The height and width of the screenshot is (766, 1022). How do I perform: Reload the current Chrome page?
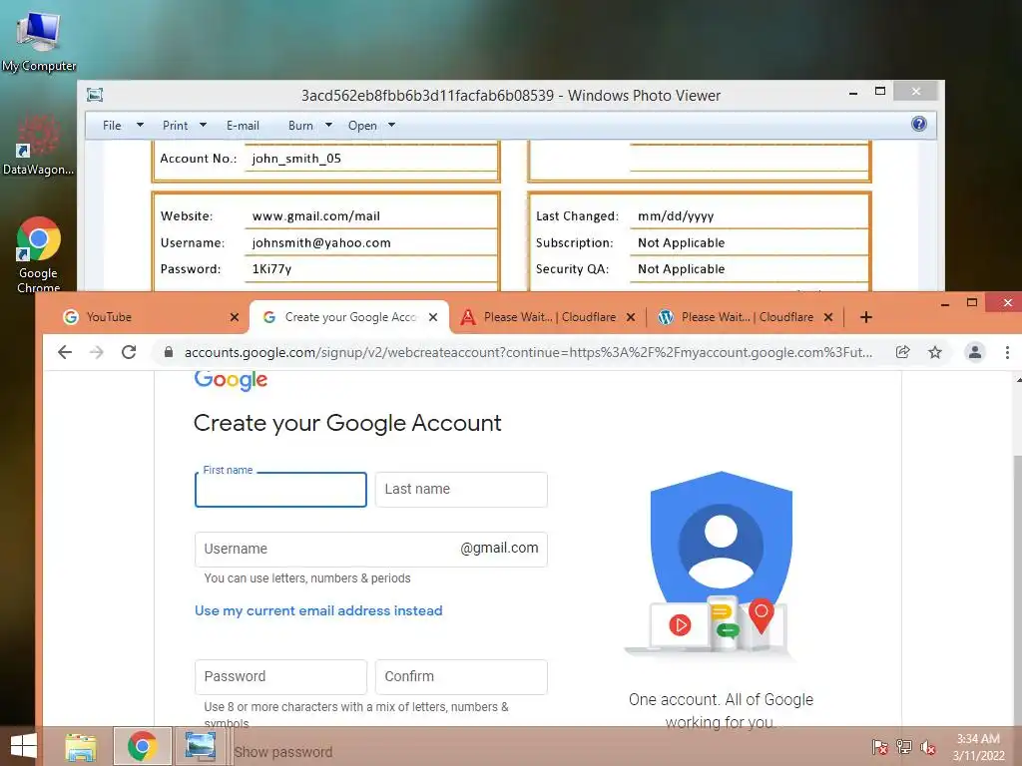(129, 352)
